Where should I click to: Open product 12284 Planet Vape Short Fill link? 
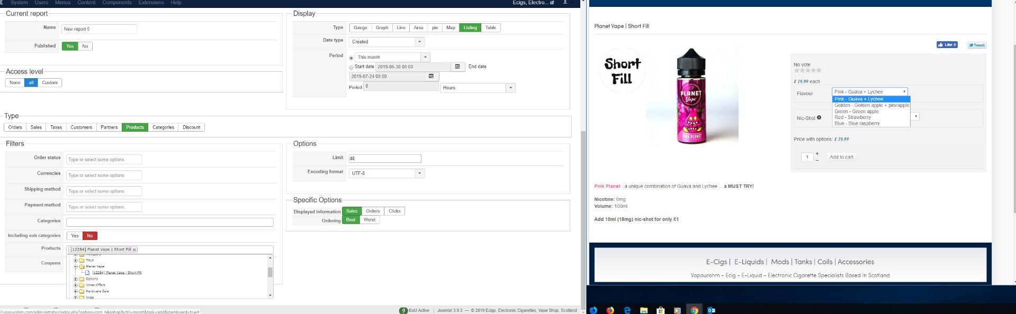tap(117, 273)
